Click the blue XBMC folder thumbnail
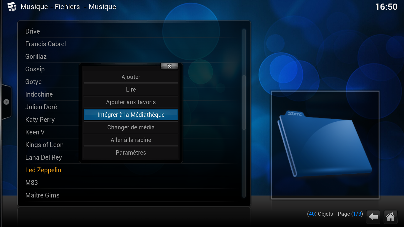The image size is (404, 227). [x=325, y=145]
